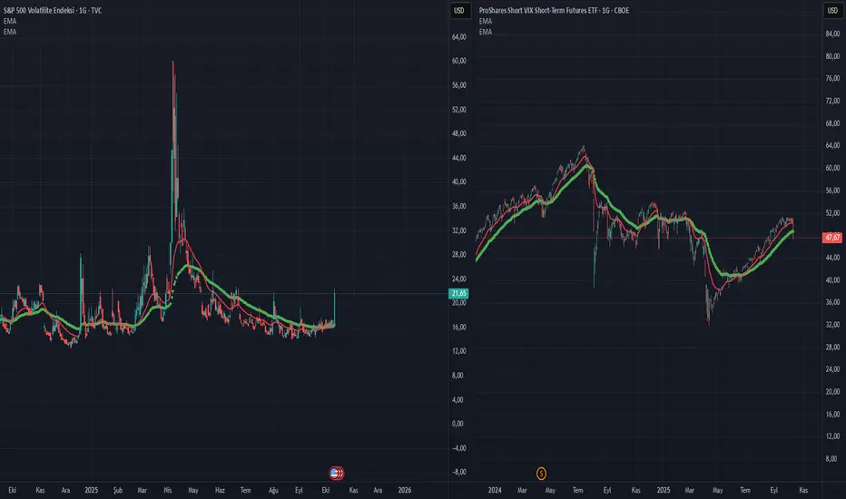The height and width of the screenshot is (499, 846).
Task: Click the S&P 500 Volatilite Endeksi chart title
Action: [53, 10]
